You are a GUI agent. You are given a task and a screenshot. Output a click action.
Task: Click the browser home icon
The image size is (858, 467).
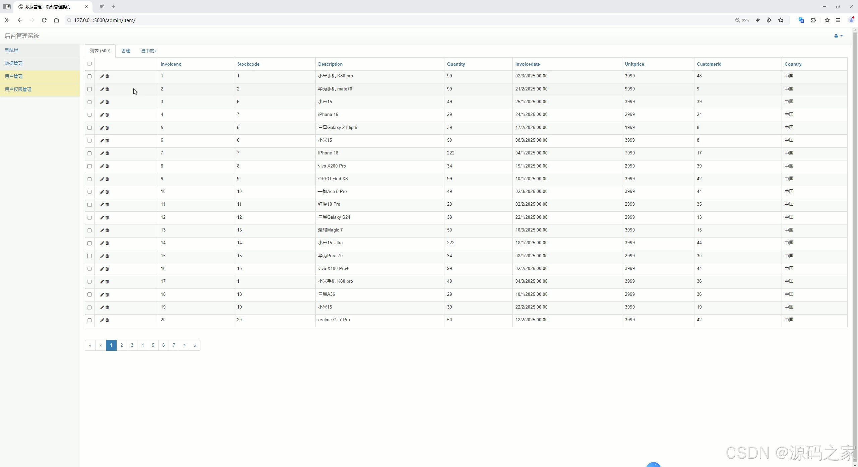coord(56,20)
